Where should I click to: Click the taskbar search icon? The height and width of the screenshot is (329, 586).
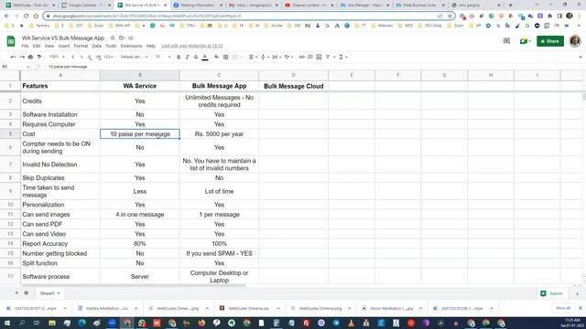coord(22,323)
